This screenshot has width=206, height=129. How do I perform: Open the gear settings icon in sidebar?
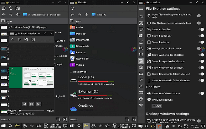click(141, 99)
